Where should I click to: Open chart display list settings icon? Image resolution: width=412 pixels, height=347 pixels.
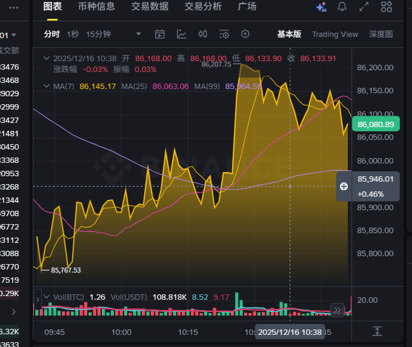coord(224,34)
